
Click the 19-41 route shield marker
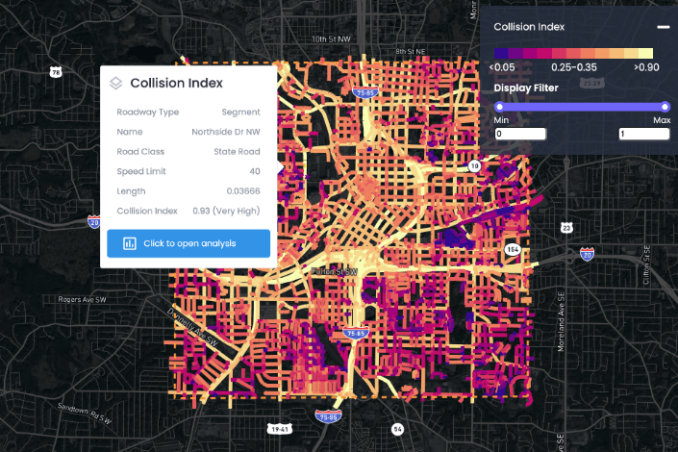281,430
